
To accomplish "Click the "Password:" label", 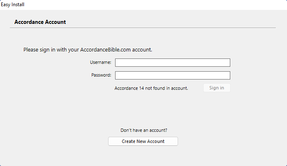I will pos(101,75).
